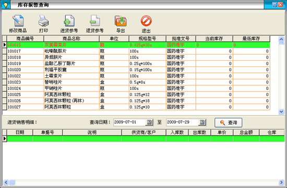
Task: Click spec cell 0.25g*100s
Action: click(x=147, y=63)
